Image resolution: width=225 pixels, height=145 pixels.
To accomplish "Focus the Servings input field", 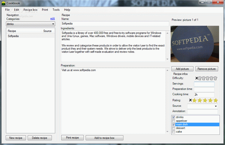I will point(204,84).
